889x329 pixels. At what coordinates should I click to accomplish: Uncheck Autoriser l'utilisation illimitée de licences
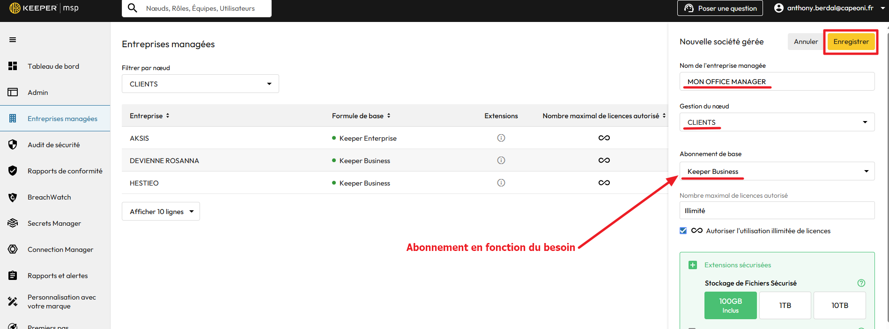point(683,230)
